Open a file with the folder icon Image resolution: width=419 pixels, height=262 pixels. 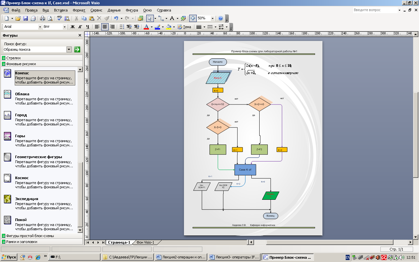(x=18, y=19)
